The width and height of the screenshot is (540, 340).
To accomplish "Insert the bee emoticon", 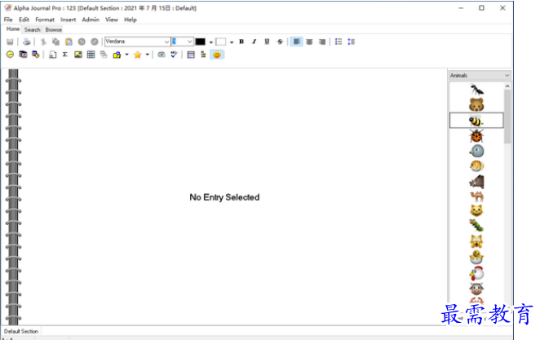I will coord(476,121).
